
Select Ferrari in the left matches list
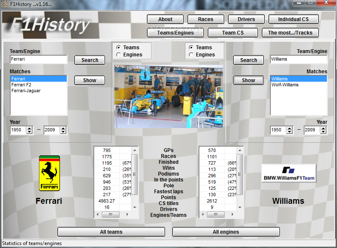39,79
